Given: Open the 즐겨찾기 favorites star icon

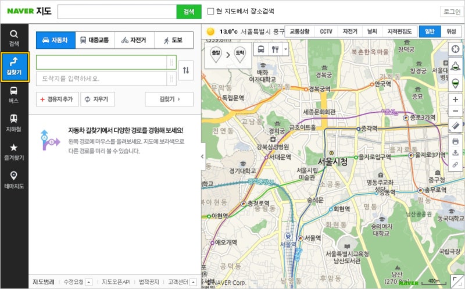Looking at the screenshot, I should [13, 152].
